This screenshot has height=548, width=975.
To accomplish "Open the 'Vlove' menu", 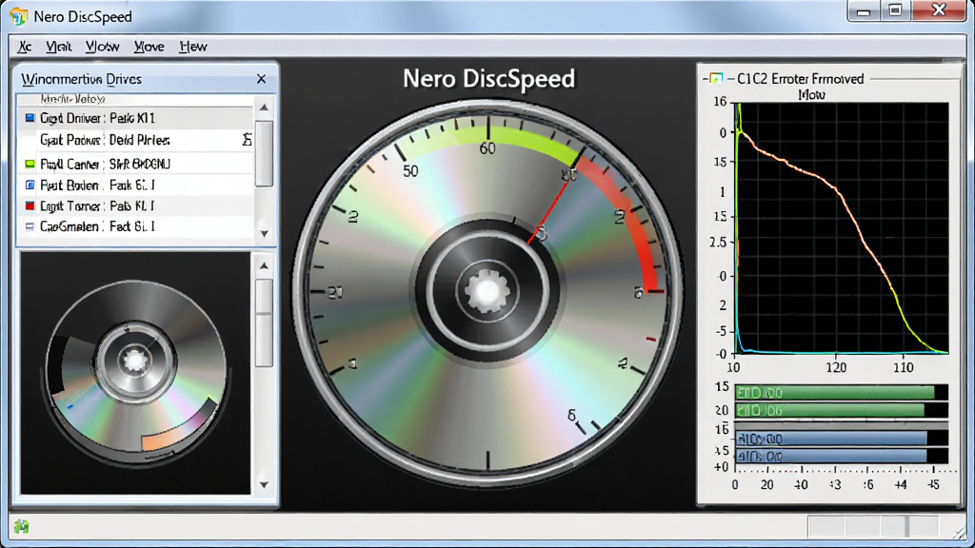I will [x=149, y=47].
